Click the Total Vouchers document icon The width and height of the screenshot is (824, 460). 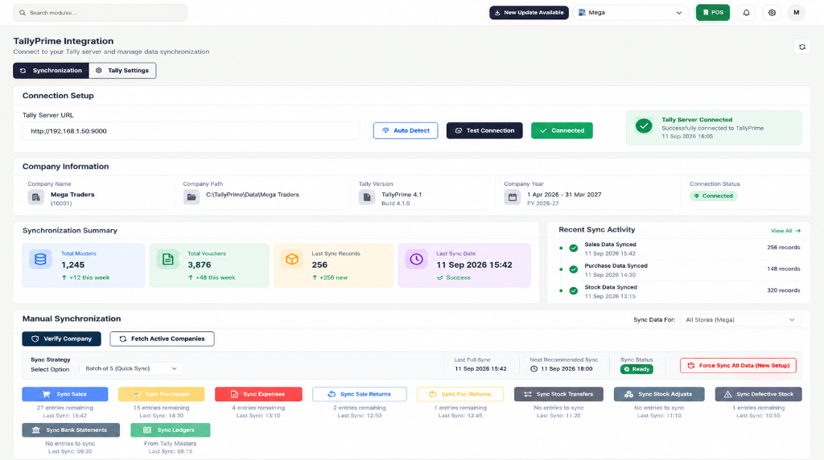coord(167,259)
